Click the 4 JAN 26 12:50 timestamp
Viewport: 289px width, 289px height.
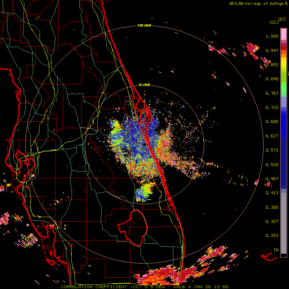point(208,287)
